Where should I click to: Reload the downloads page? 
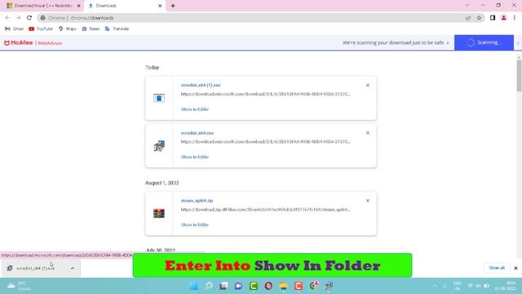coord(29,18)
